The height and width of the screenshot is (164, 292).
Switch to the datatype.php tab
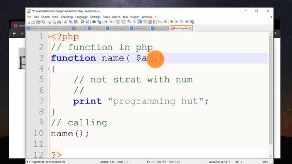(117, 28)
